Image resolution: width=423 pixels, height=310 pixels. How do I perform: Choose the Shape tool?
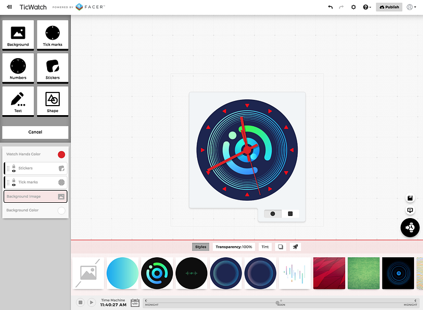pos(52,101)
